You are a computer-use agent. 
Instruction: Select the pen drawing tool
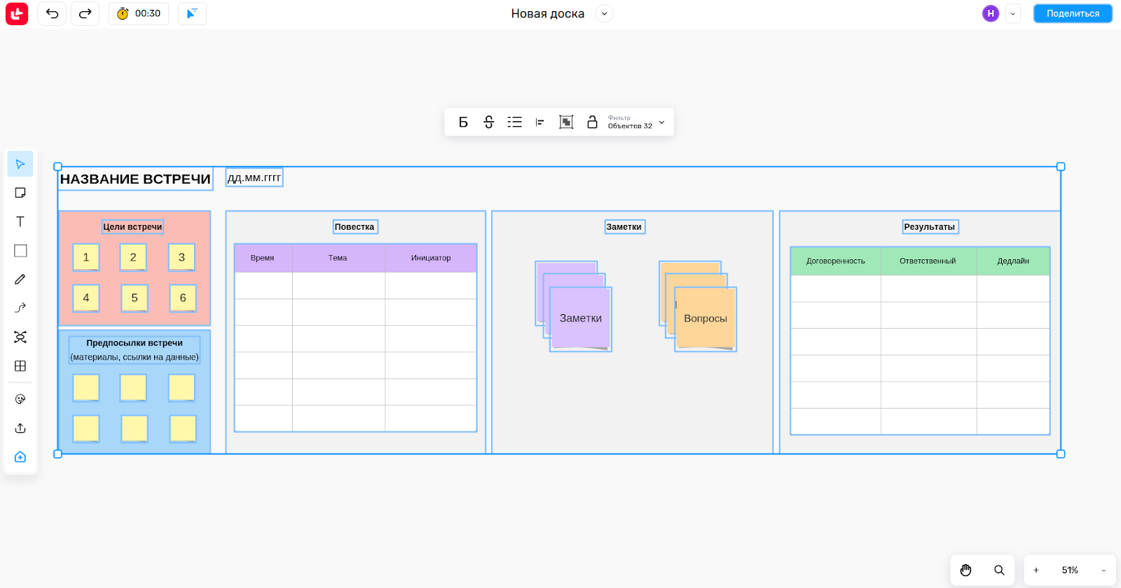(20, 280)
